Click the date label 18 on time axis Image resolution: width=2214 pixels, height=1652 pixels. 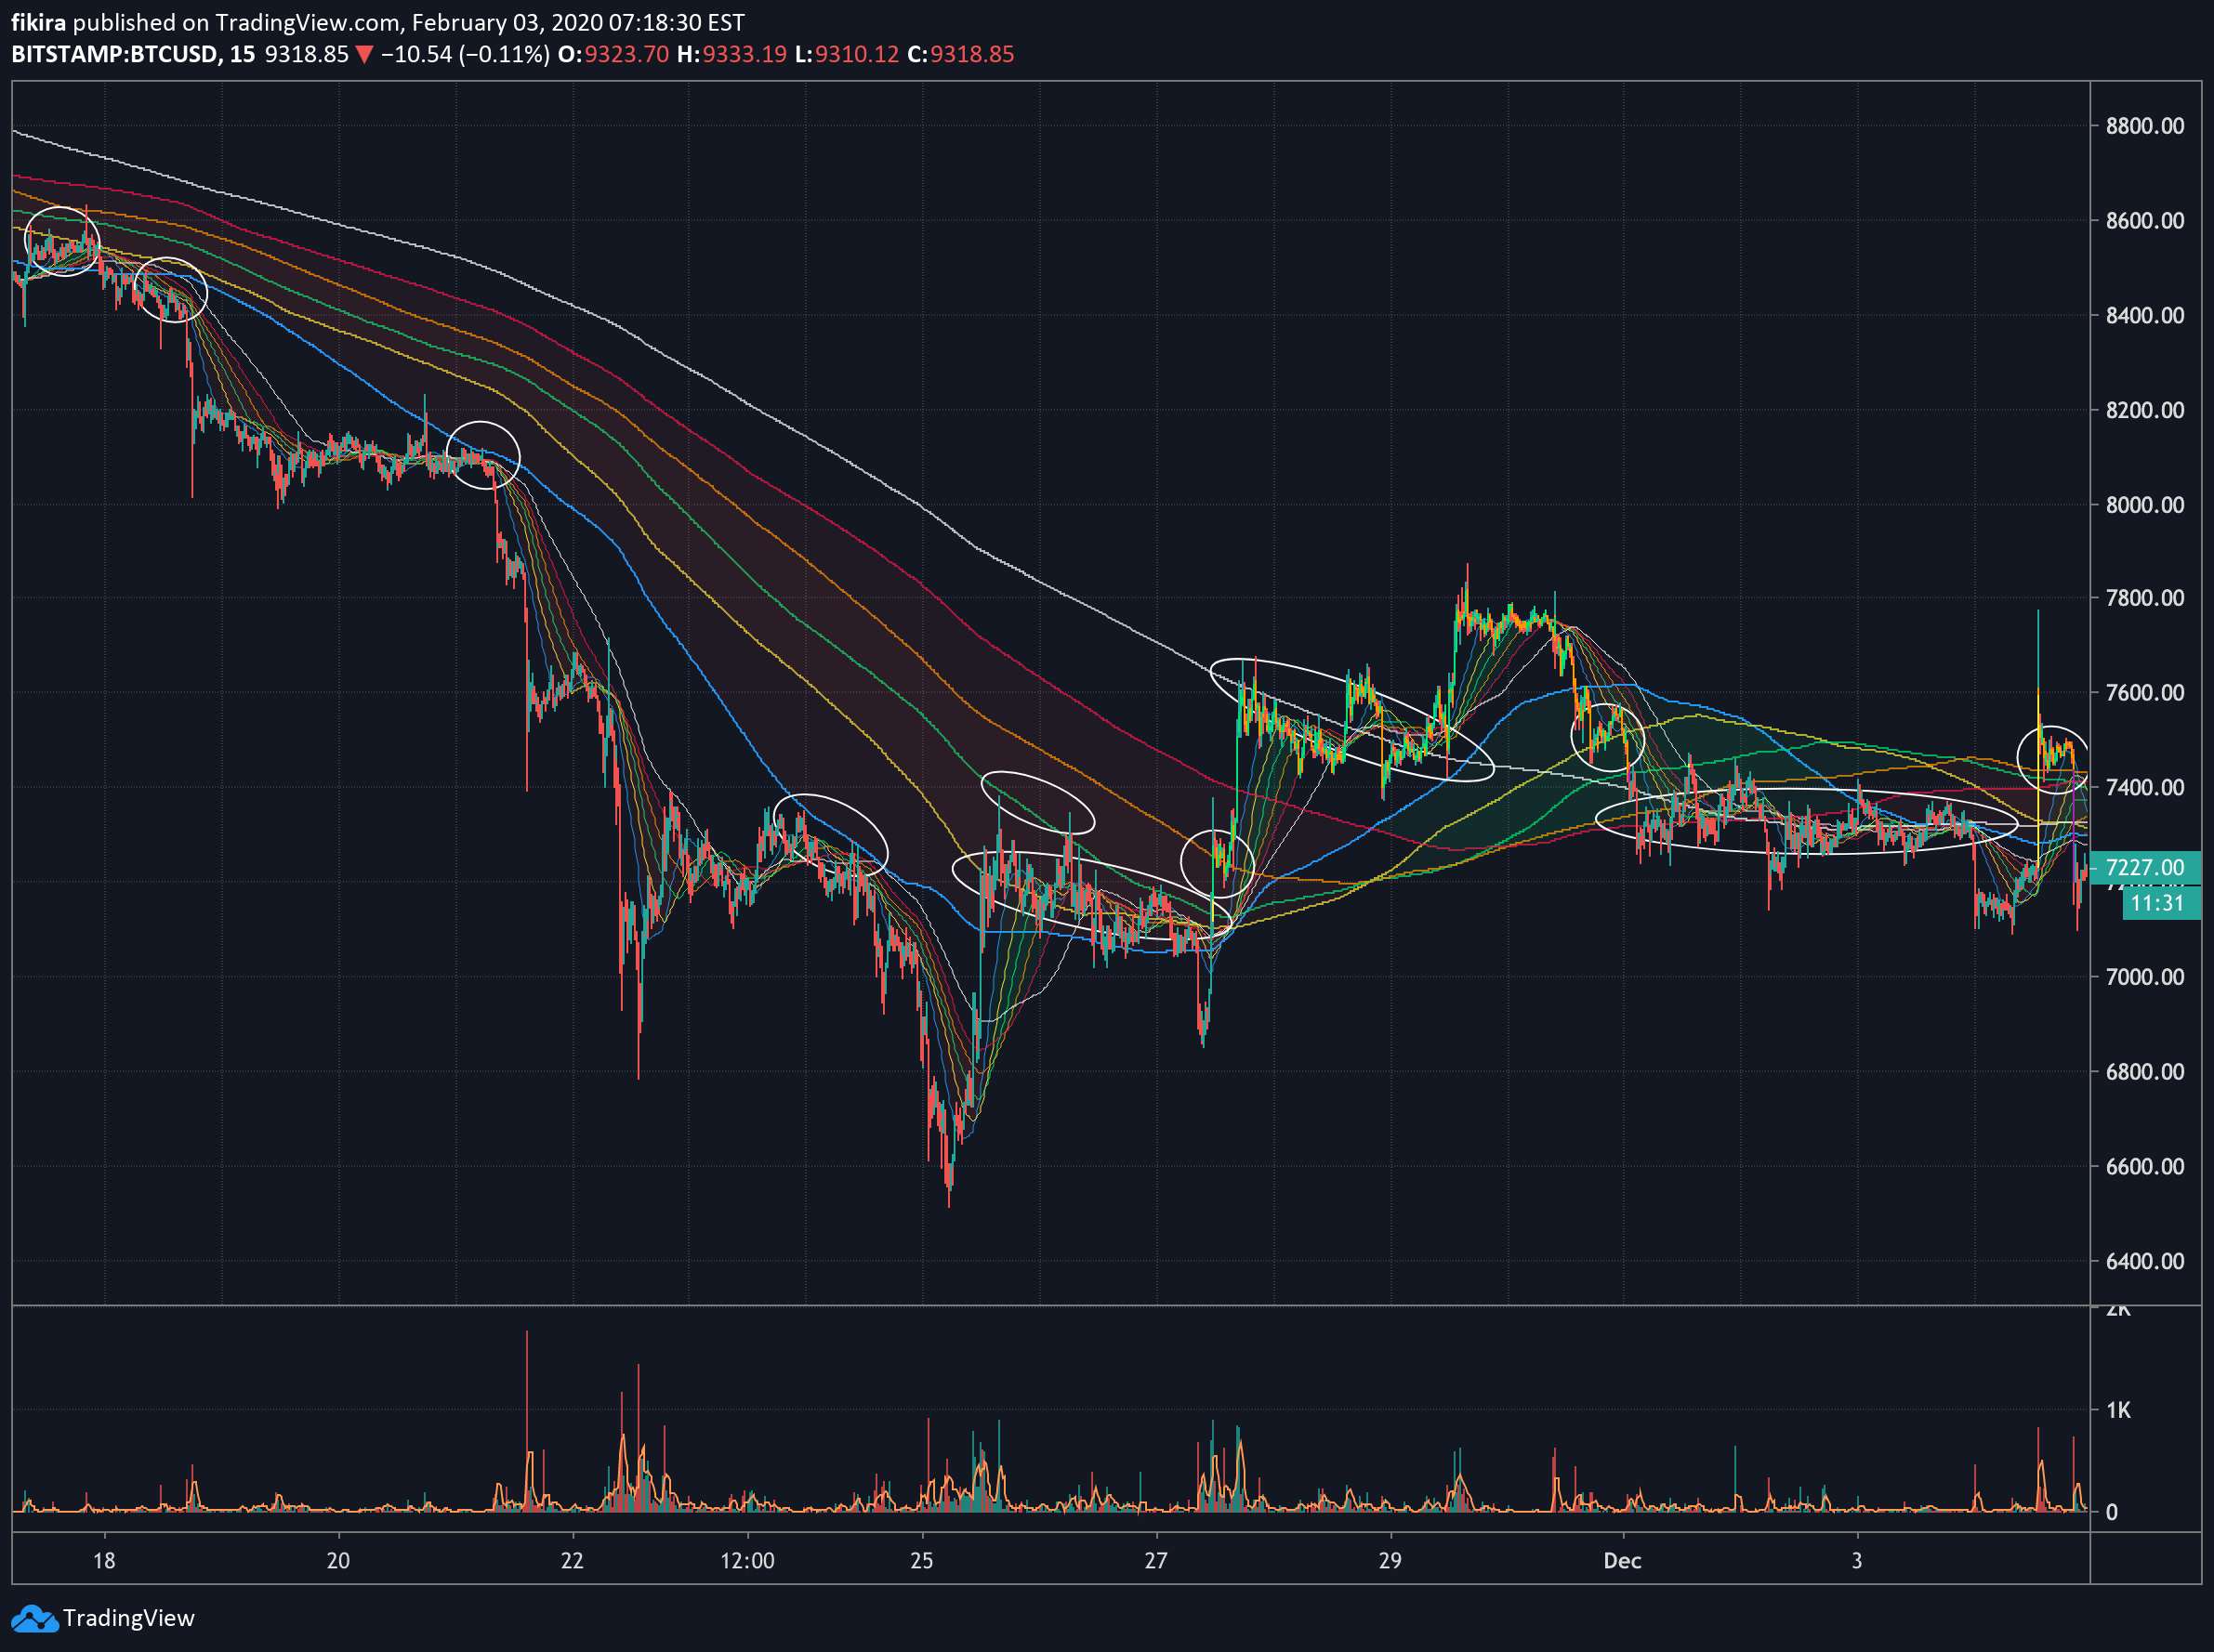tap(104, 1560)
